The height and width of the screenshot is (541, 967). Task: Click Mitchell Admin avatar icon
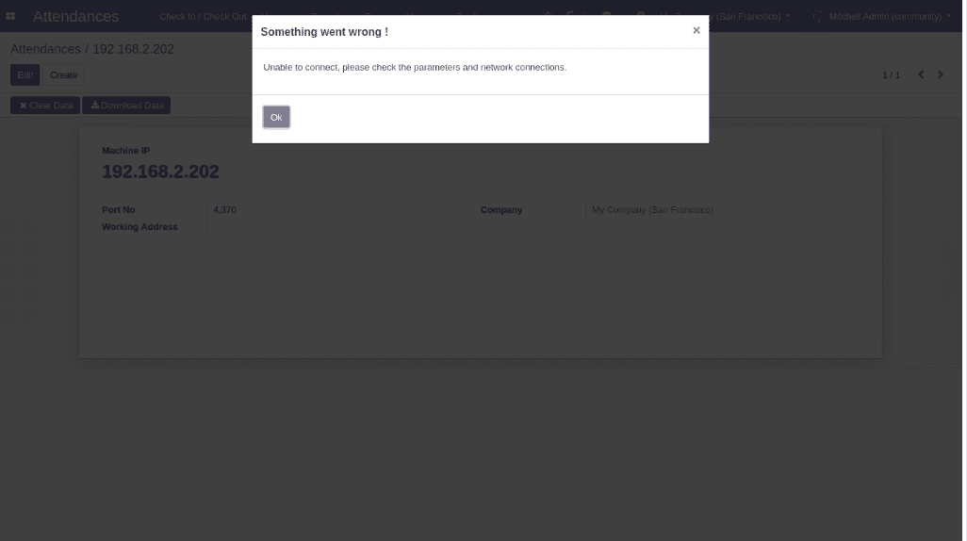818,17
